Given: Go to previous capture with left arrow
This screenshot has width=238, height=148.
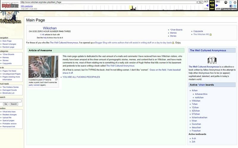Looking at the screenshot, I should tap(207, 5).
